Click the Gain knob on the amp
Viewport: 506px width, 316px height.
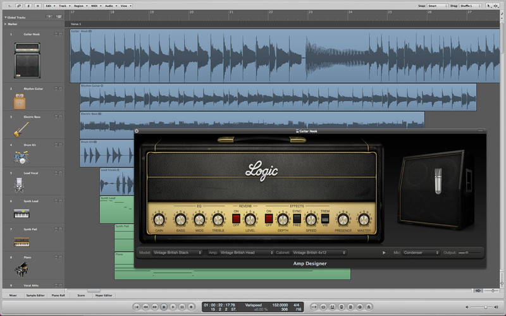click(158, 219)
